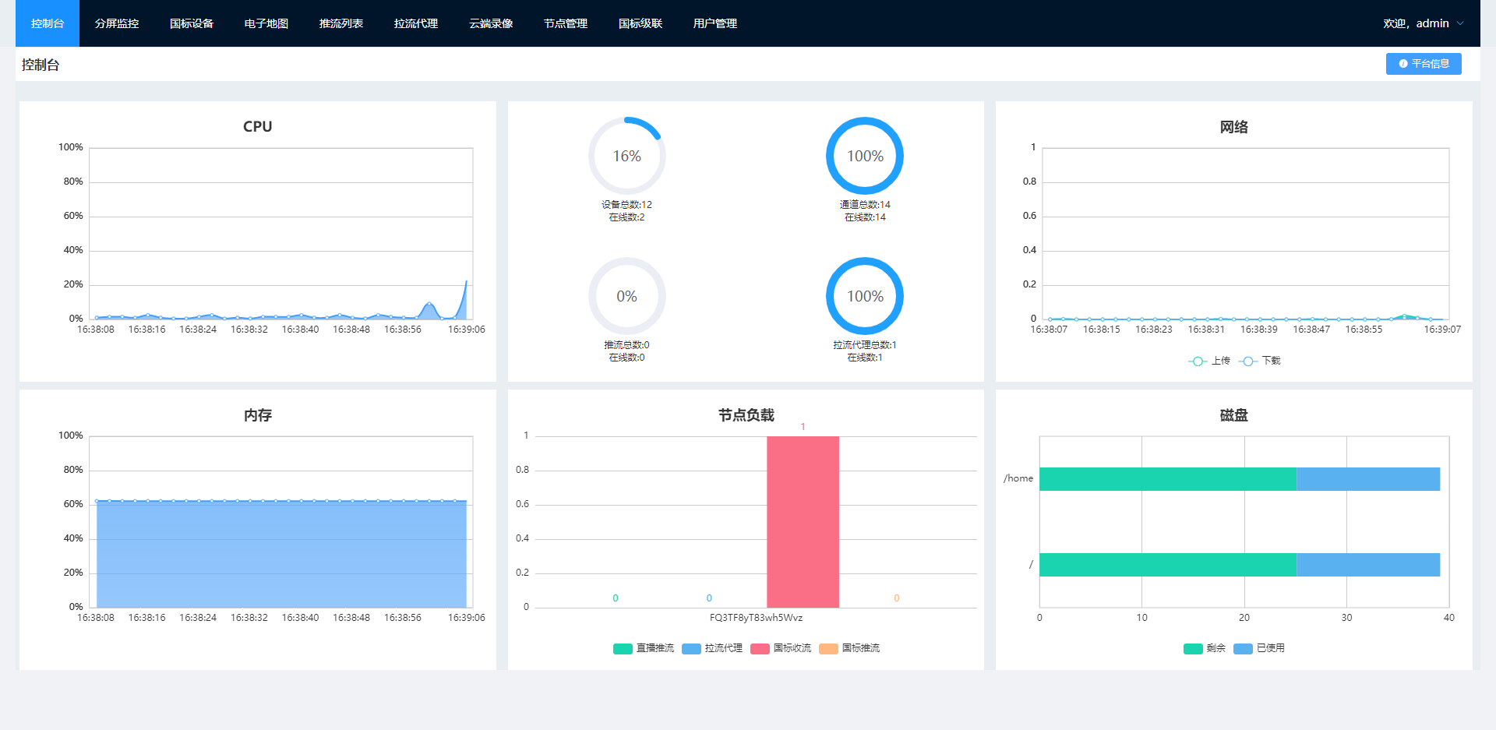Click the 设备总数:12 text
The image size is (1496, 730).
pyautogui.click(x=626, y=205)
